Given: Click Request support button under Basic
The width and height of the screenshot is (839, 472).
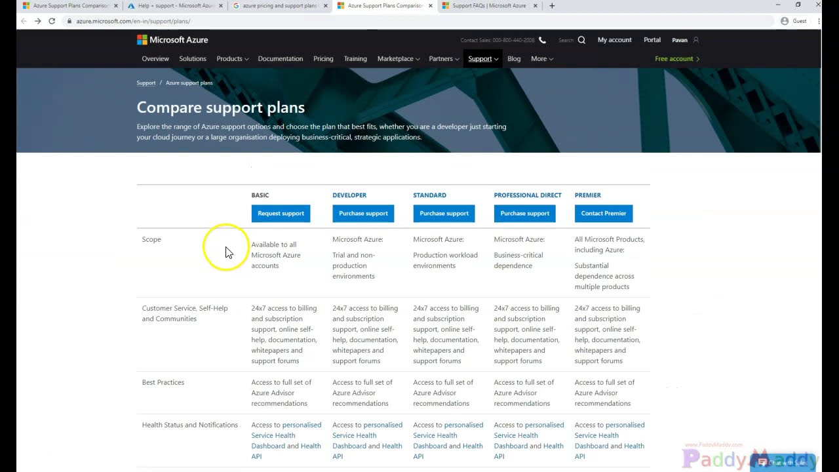Looking at the screenshot, I should coord(281,214).
